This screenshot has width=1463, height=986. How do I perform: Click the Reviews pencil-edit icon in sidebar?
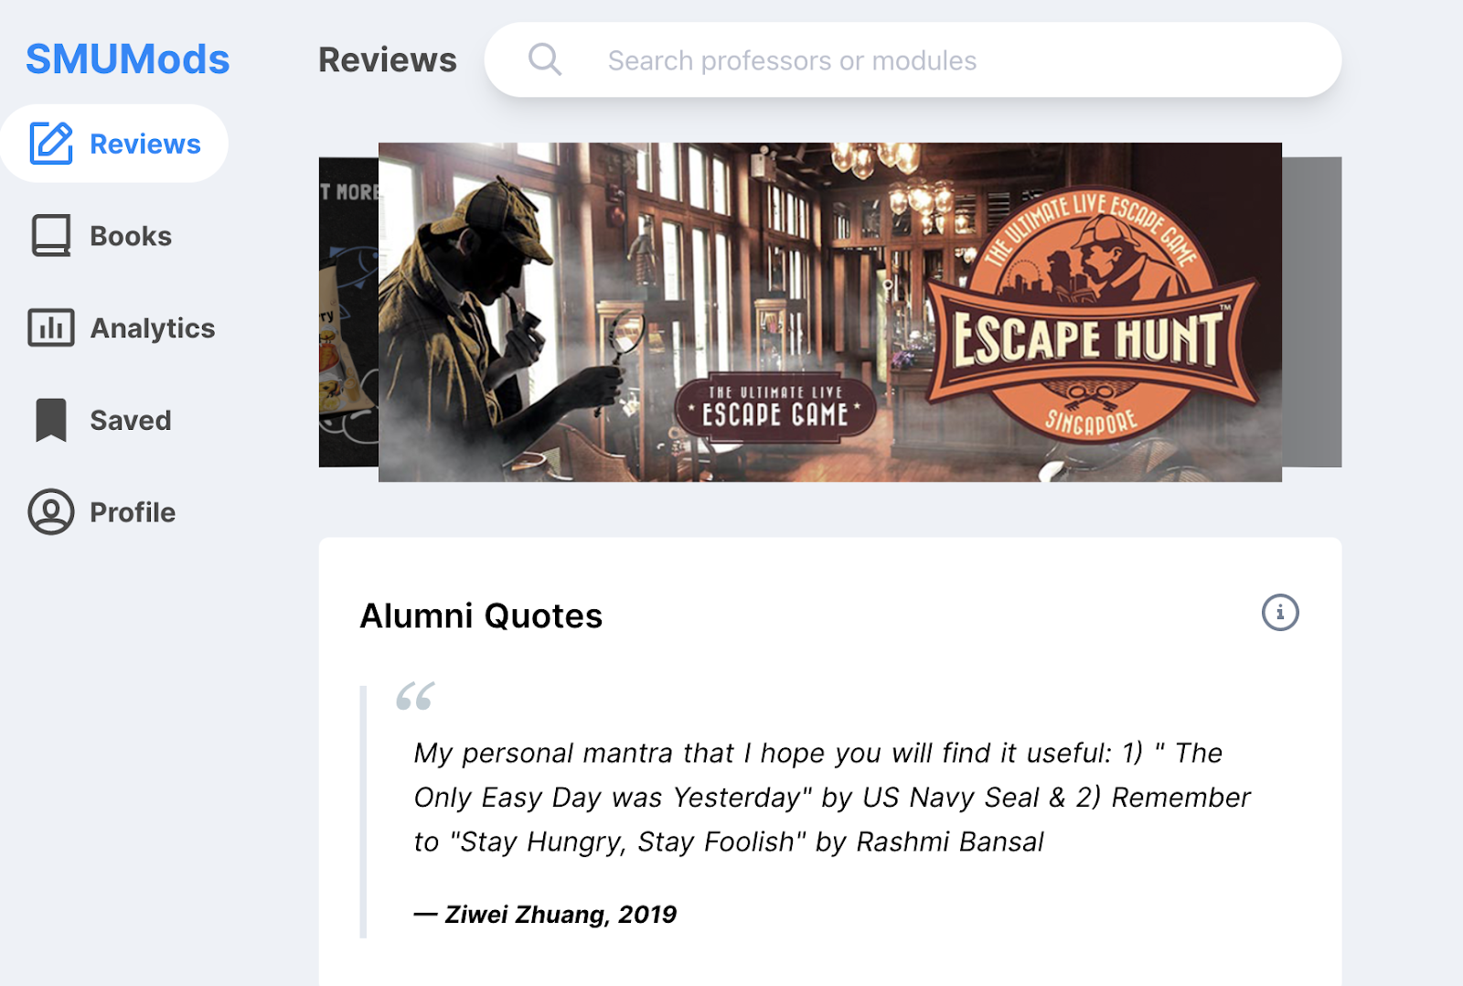[51, 143]
